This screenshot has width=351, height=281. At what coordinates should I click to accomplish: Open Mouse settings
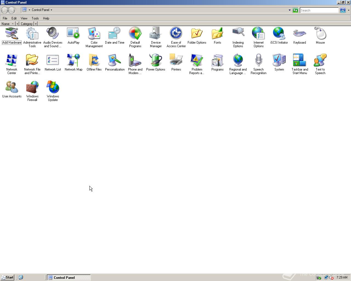point(320,36)
